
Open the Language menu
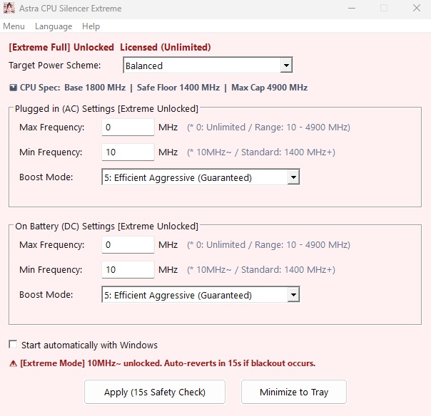pyautogui.click(x=54, y=26)
